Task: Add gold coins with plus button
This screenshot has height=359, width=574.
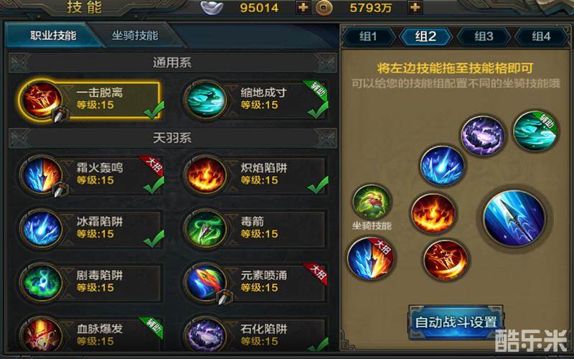Action: [415, 7]
